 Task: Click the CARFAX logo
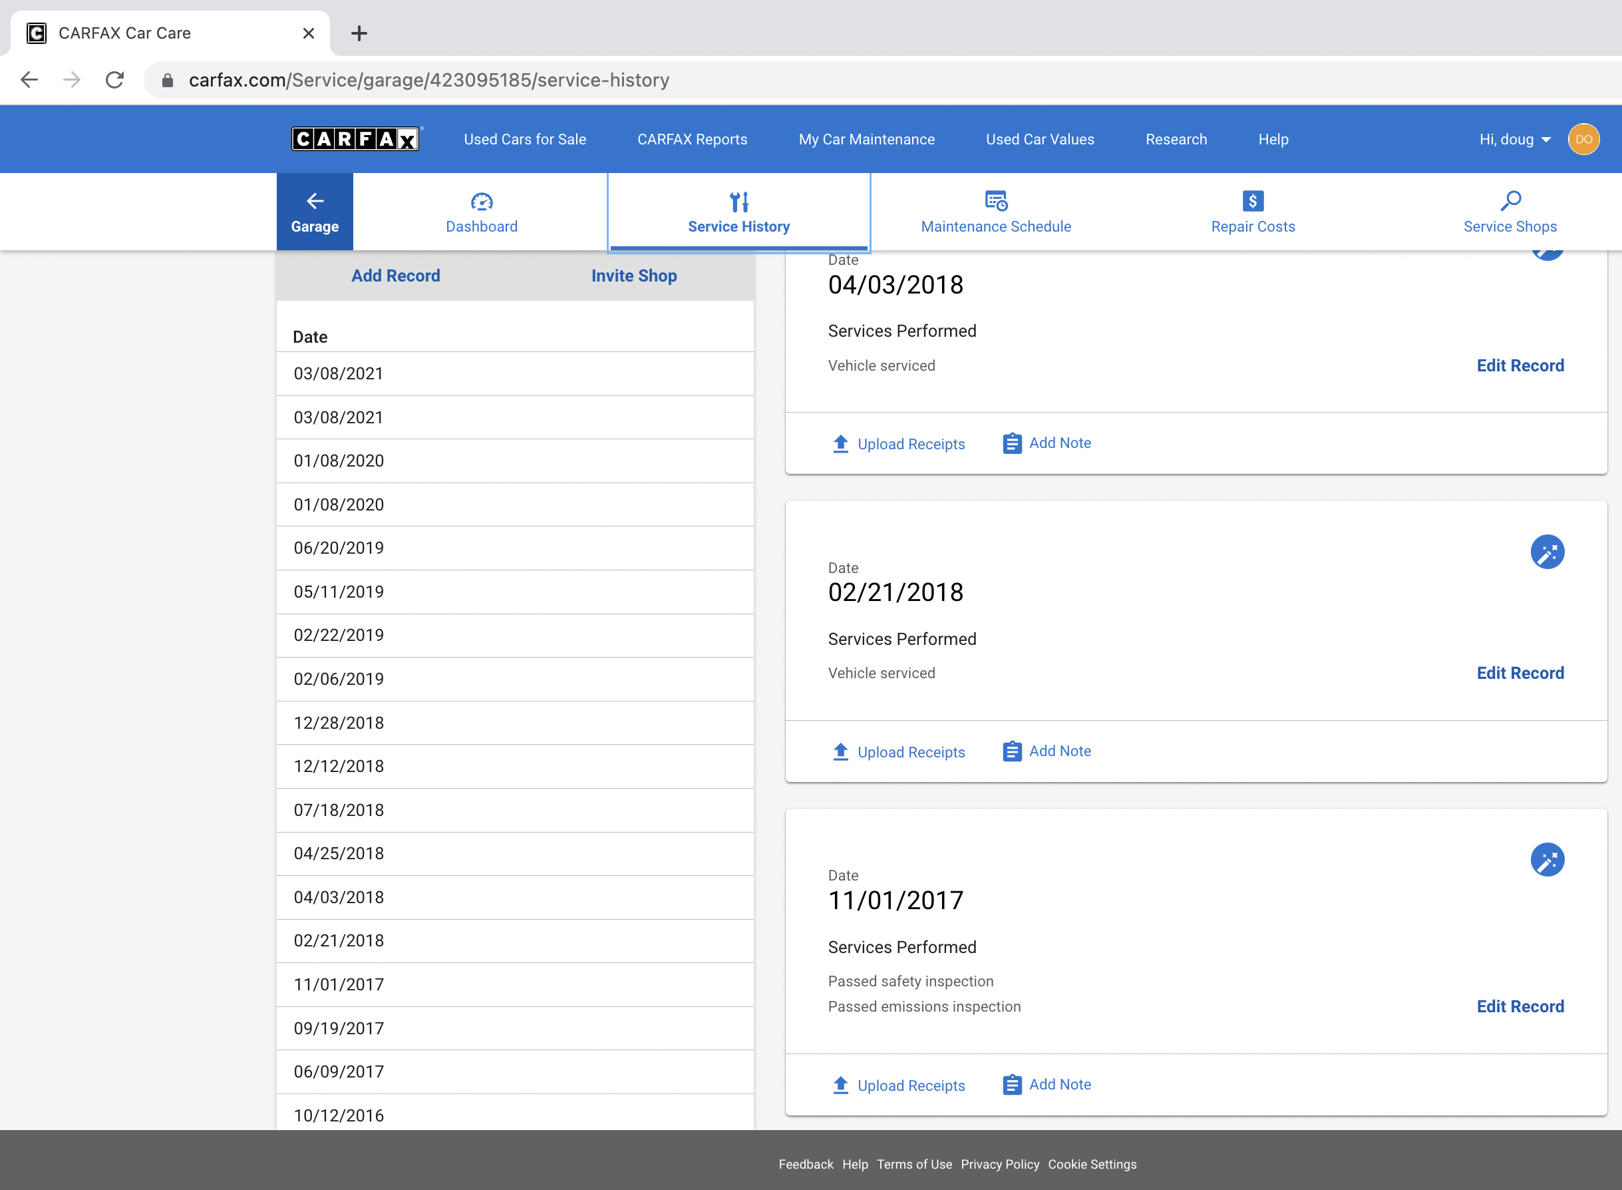[356, 138]
